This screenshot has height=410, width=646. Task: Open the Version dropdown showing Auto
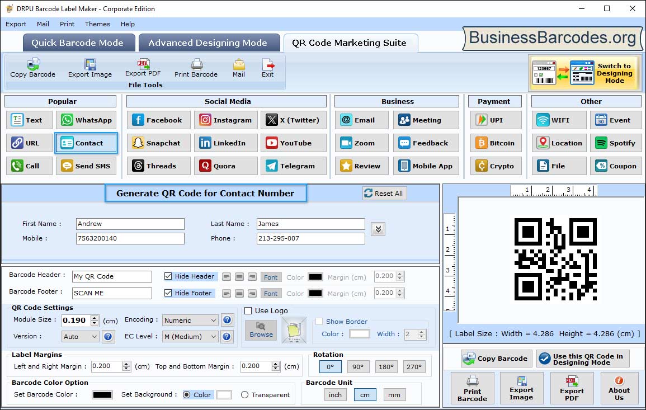[x=81, y=337]
